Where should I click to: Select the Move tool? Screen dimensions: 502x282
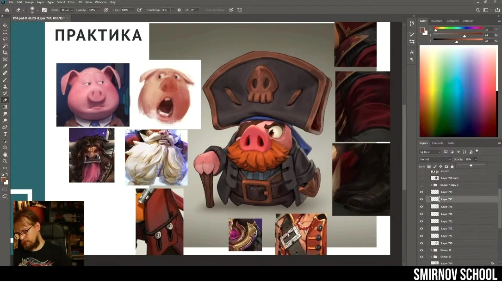point(5,25)
